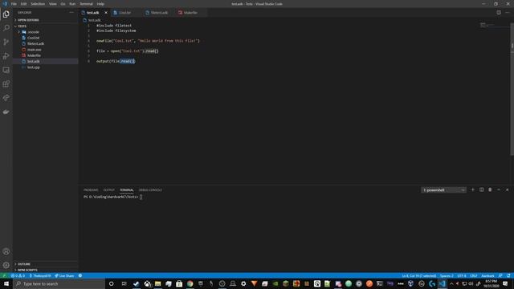This screenshot has height=289, width=514.
Task: Open the Accounts icon in the activity bar
Action: (6, 251)
